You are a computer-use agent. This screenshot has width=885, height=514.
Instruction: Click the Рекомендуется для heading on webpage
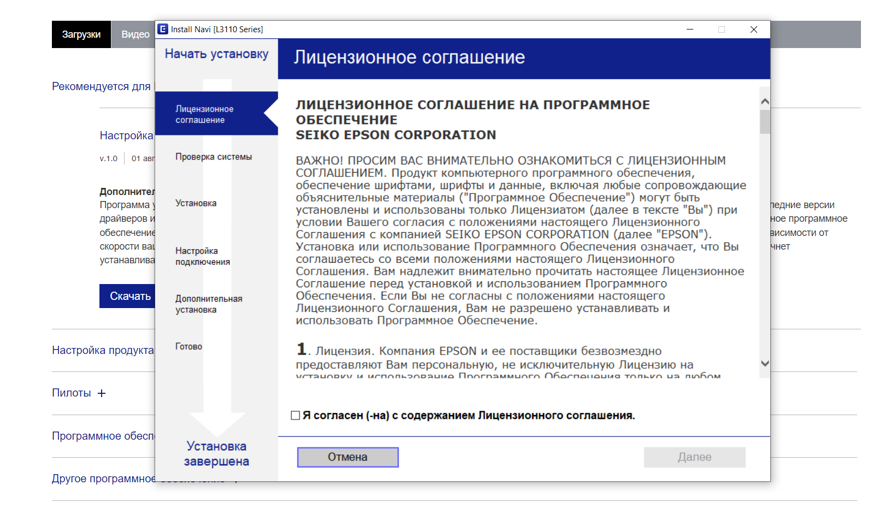(101, 86)
